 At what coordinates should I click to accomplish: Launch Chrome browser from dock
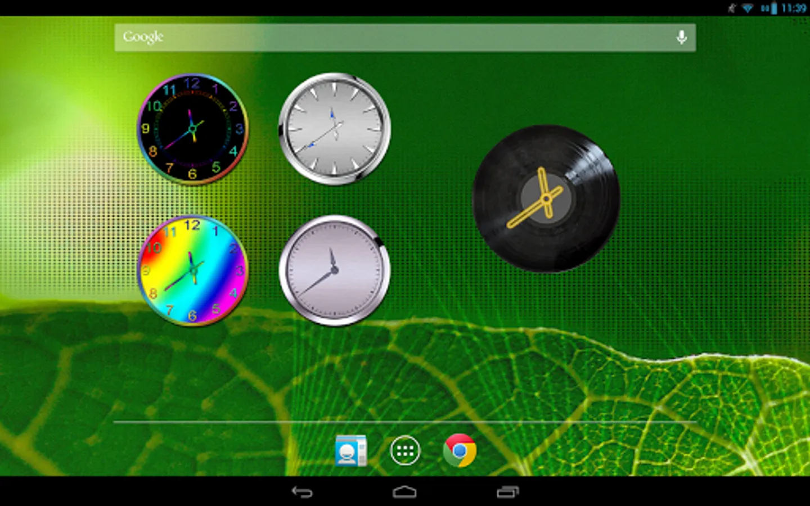[460, 450]
